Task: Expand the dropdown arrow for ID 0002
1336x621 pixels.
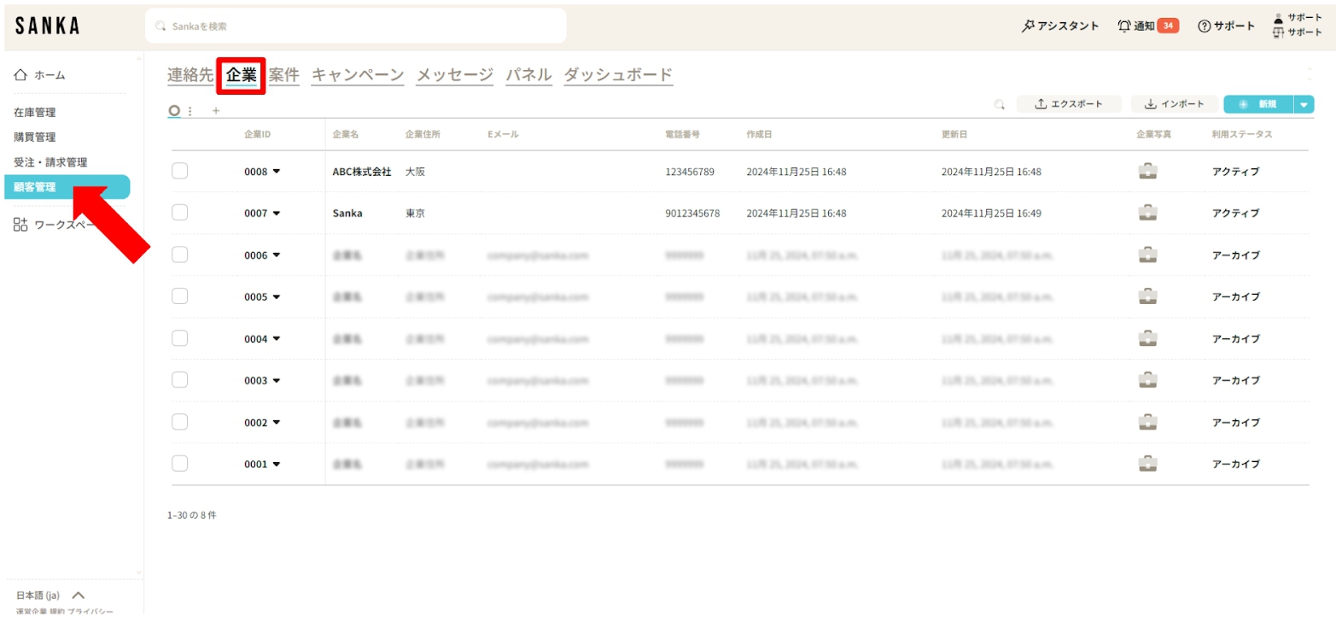Action: point(277,422)
